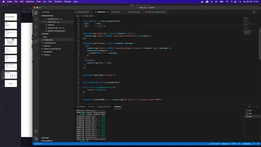Change file encoding via UTF-8 status item

coord(234,144)
